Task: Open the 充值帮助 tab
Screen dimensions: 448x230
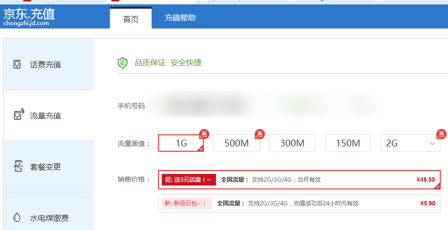Action: [x=180, y=18]
